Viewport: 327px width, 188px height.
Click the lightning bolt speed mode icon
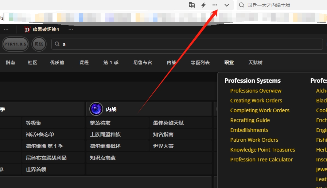[203, 5]
